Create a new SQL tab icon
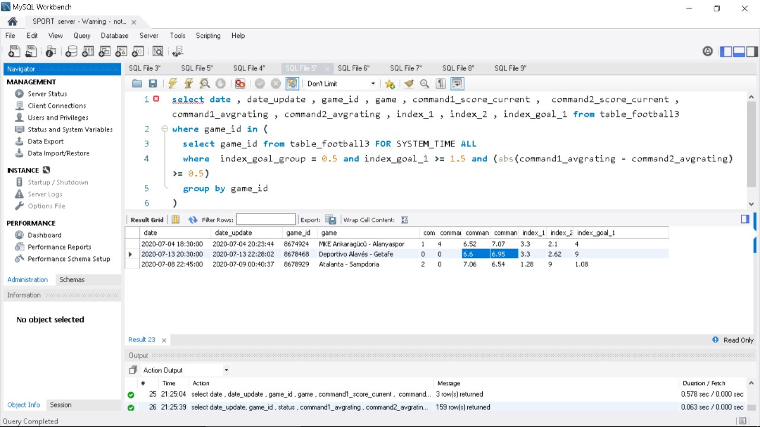 click(x=13, y=52)
